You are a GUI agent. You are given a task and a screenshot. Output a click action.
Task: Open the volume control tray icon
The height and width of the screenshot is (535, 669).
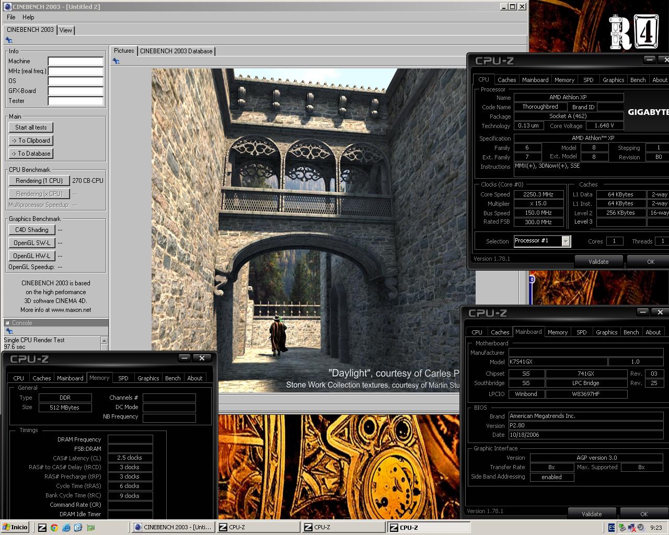[x=640, y=528]
